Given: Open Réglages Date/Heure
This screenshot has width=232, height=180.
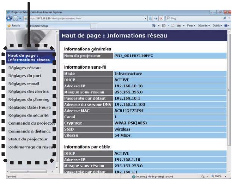Looking at the screenshot, I should click(x=30, y=108).
